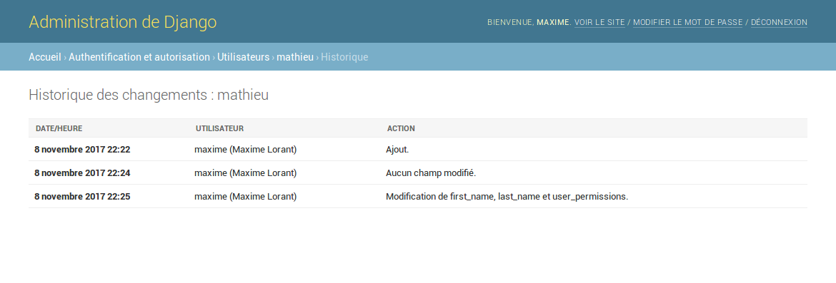Viewport: 836px width, 283px height.
Task: Select the Ajout. action text
Action: click(397, 150)
